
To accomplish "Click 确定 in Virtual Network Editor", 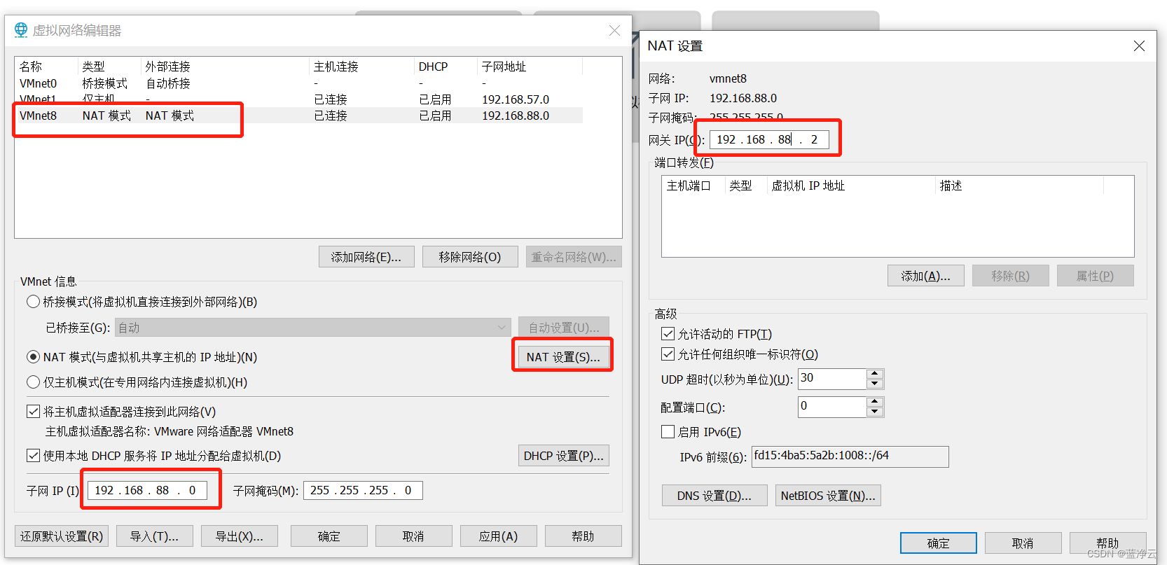I will click(x=329, y=536).
